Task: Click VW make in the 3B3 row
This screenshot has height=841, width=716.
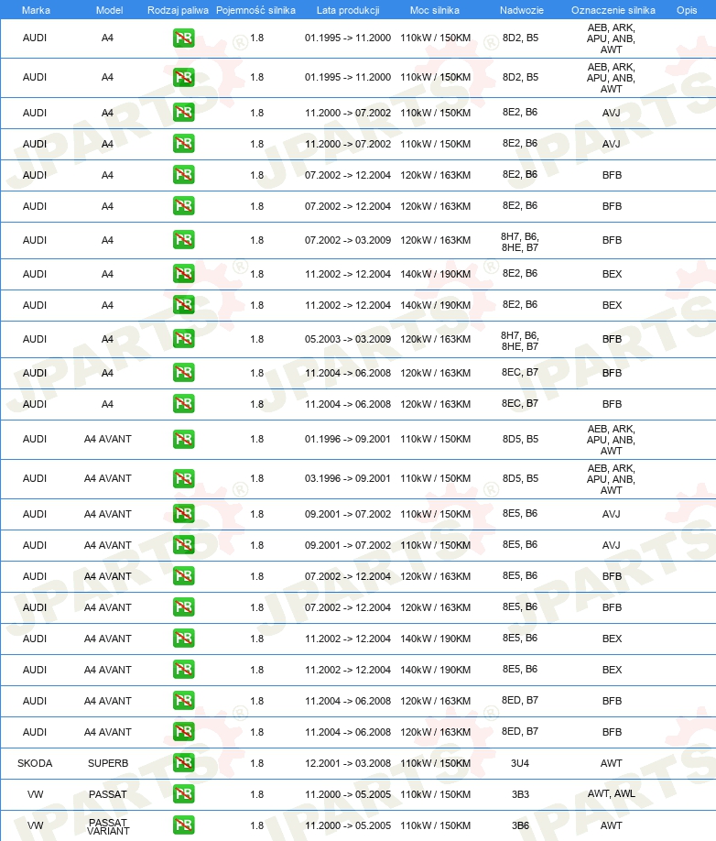Action: (35, 794)
